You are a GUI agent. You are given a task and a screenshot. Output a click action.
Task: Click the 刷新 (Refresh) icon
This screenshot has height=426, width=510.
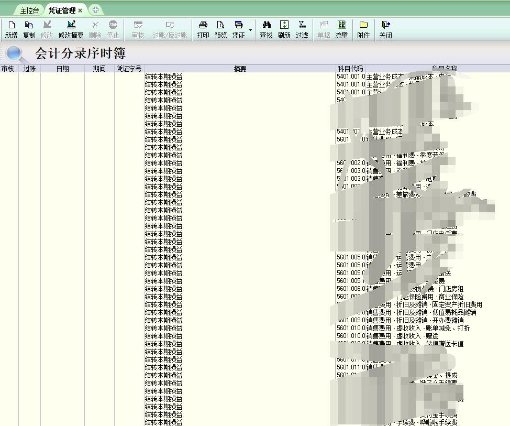click(x=284, y=30)
